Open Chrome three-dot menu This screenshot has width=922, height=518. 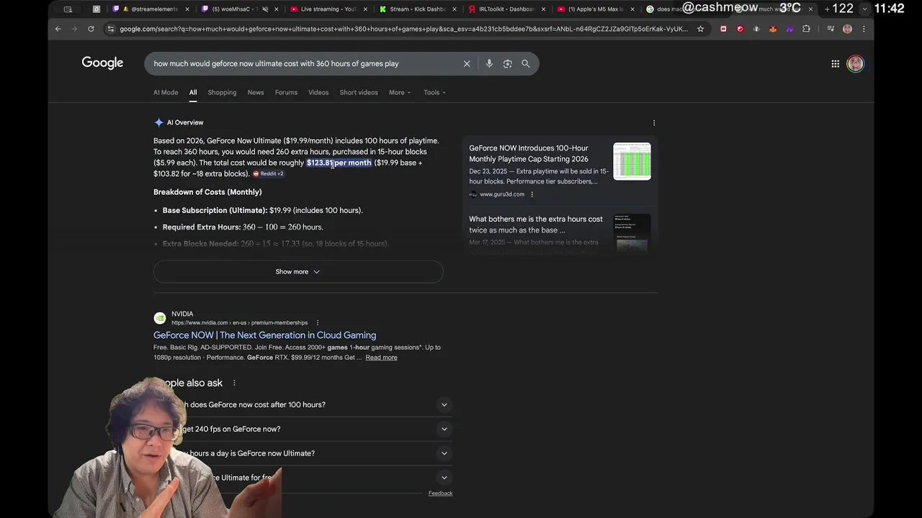pyautogui.click(x=864, y=29)
